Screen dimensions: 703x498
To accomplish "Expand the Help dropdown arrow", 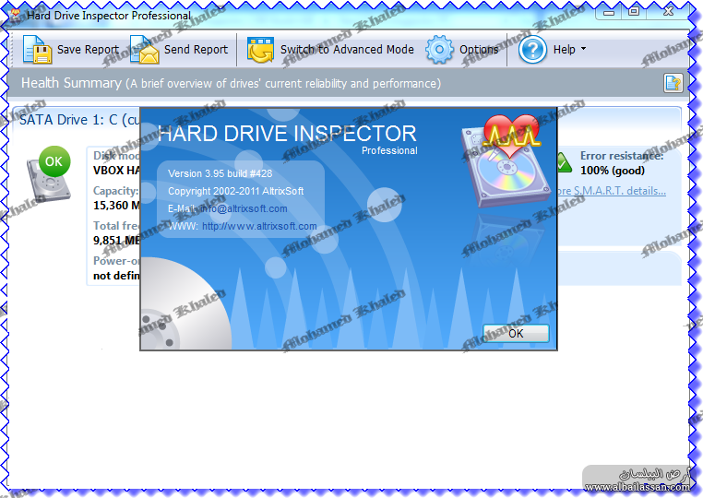I will [x=583, y=48].
